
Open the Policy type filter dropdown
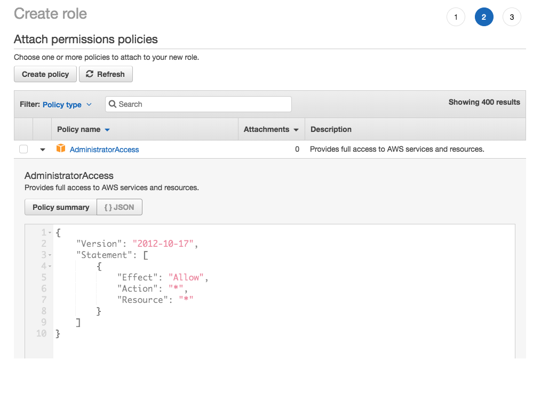[67, 104]
